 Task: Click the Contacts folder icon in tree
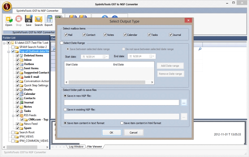click(x=21, y=98)
